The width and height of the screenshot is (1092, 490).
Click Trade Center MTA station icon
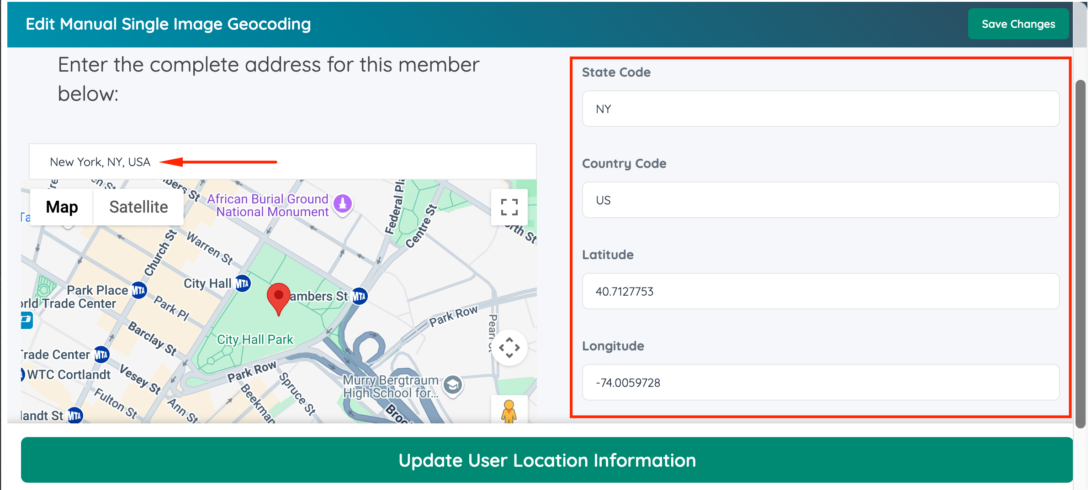click(x=101, y=354)
